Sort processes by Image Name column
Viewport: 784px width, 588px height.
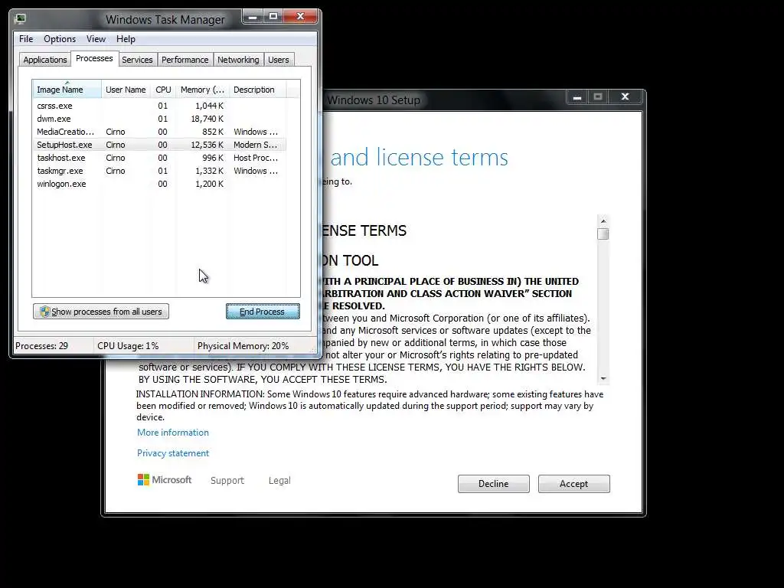[x=67, y=89]
